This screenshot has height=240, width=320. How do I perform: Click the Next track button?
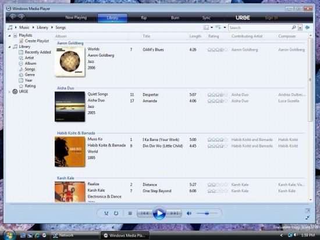tap(174, 213)
